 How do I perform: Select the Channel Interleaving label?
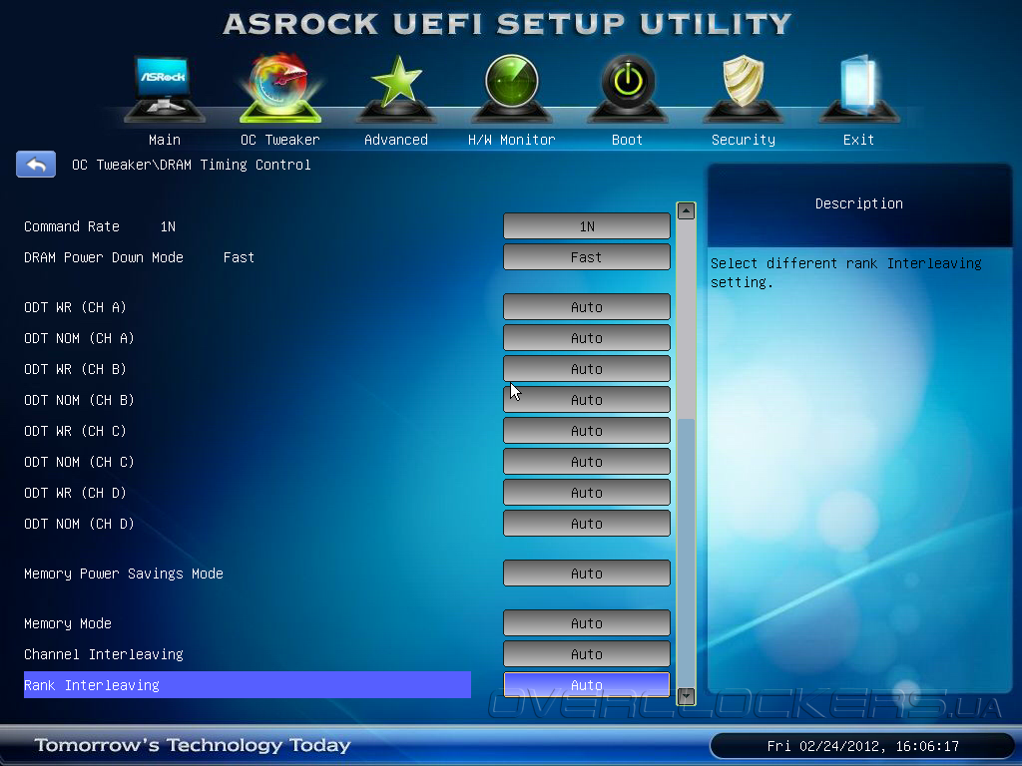coord(104,654)
